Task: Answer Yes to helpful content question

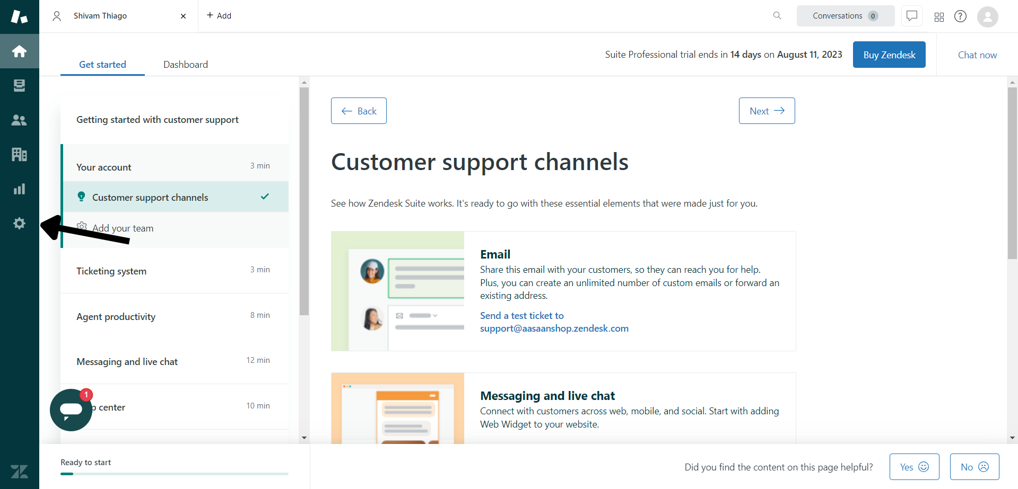Action: 914,467
